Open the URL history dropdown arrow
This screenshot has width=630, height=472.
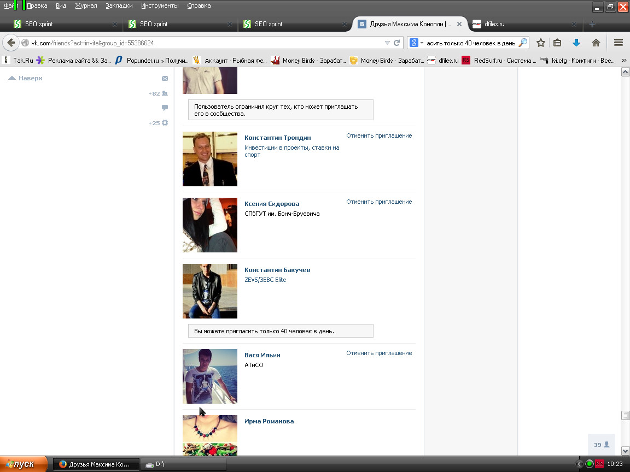(387, 43)
